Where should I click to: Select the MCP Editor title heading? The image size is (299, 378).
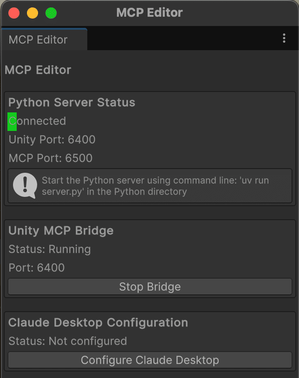37,70
